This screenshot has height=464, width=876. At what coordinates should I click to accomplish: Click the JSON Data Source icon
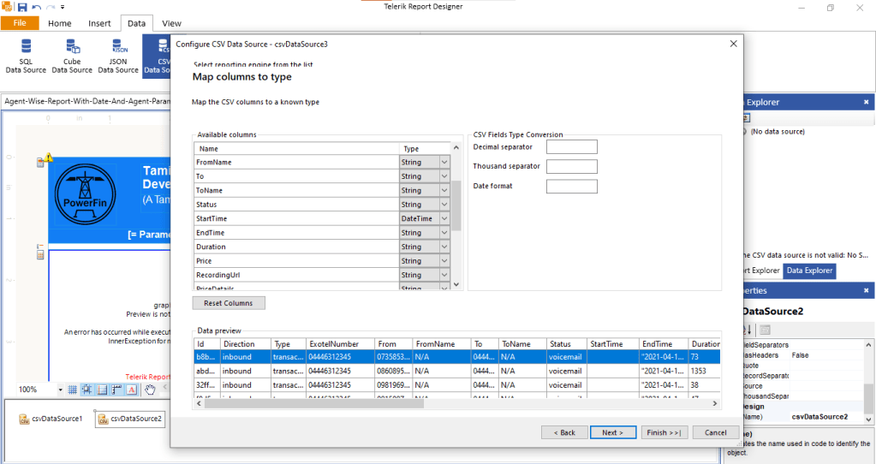tap(118, 47)
